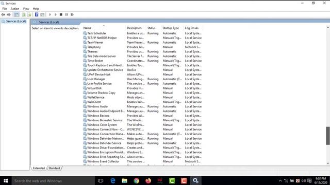The height and width of the screenshot is (185, 330).
Task: Switch to the Extended tab
Action: point(39,168)
